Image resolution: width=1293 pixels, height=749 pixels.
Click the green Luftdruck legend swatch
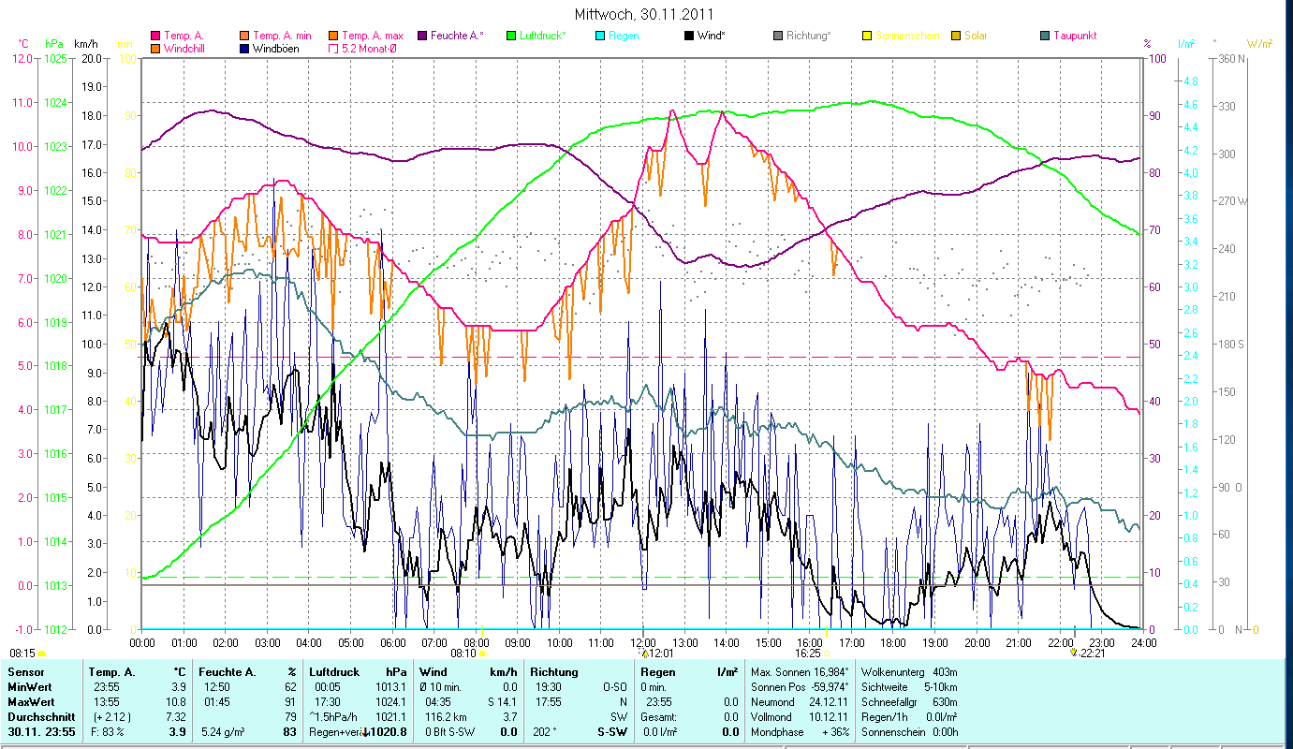(x=510, y=36)
